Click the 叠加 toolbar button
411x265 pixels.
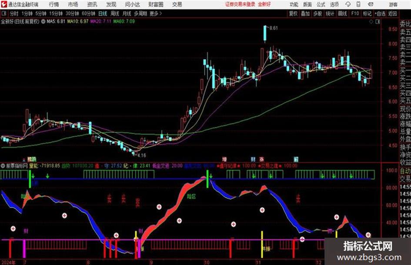coord(305,13)
